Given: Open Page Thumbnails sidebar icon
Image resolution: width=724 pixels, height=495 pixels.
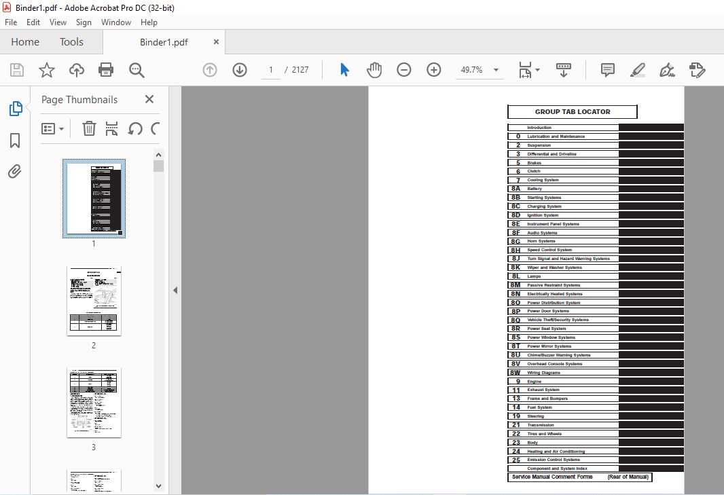Looking at the screenshot, I should (15, 109).
